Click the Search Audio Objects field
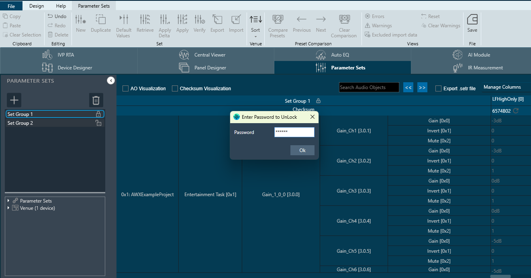Viewport: 531px width, 278px height. tap(369, 87)
